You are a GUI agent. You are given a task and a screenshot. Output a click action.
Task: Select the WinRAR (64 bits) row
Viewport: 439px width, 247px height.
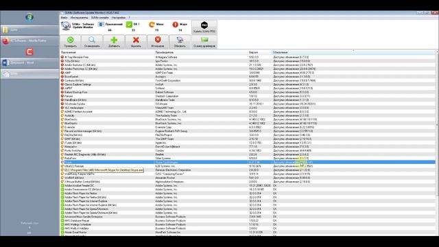[x=248, y=178]
